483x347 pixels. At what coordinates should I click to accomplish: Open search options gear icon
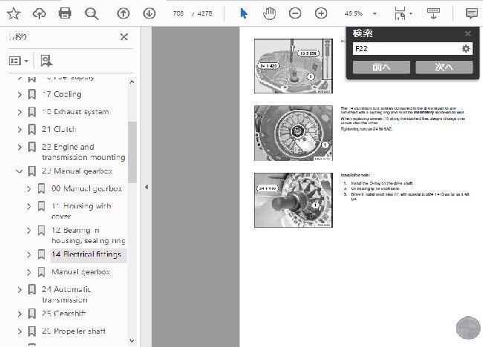466,48
